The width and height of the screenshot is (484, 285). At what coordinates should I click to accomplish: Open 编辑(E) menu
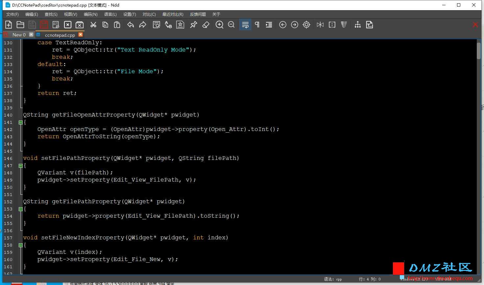tap(32, 14)
